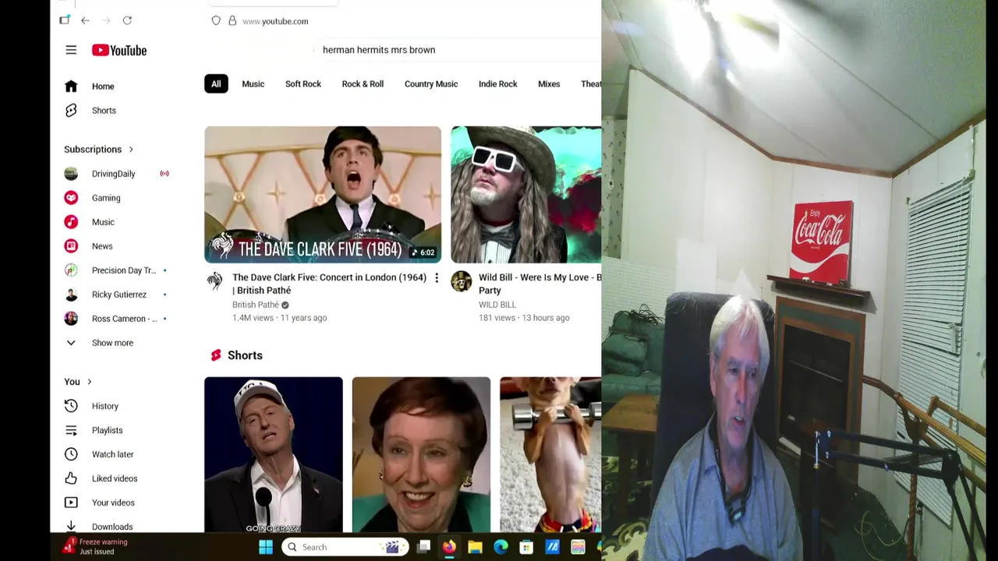Open News subscription in sidebar
Image resolution: width=998 pixels, height=561 pixels.
(x=102, y=246)
